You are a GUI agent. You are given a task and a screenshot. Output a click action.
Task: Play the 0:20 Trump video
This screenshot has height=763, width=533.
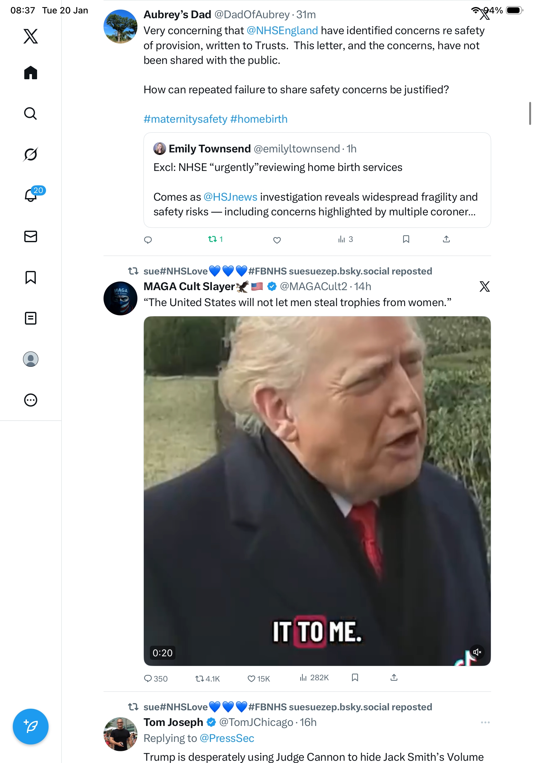[x=317, y=491]
